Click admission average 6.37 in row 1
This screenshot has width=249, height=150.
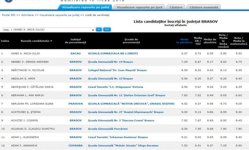185,54
